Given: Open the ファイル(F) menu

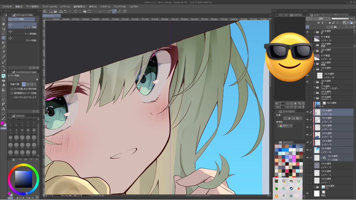Looking at the screenshot, I should [x=7, y=7].
